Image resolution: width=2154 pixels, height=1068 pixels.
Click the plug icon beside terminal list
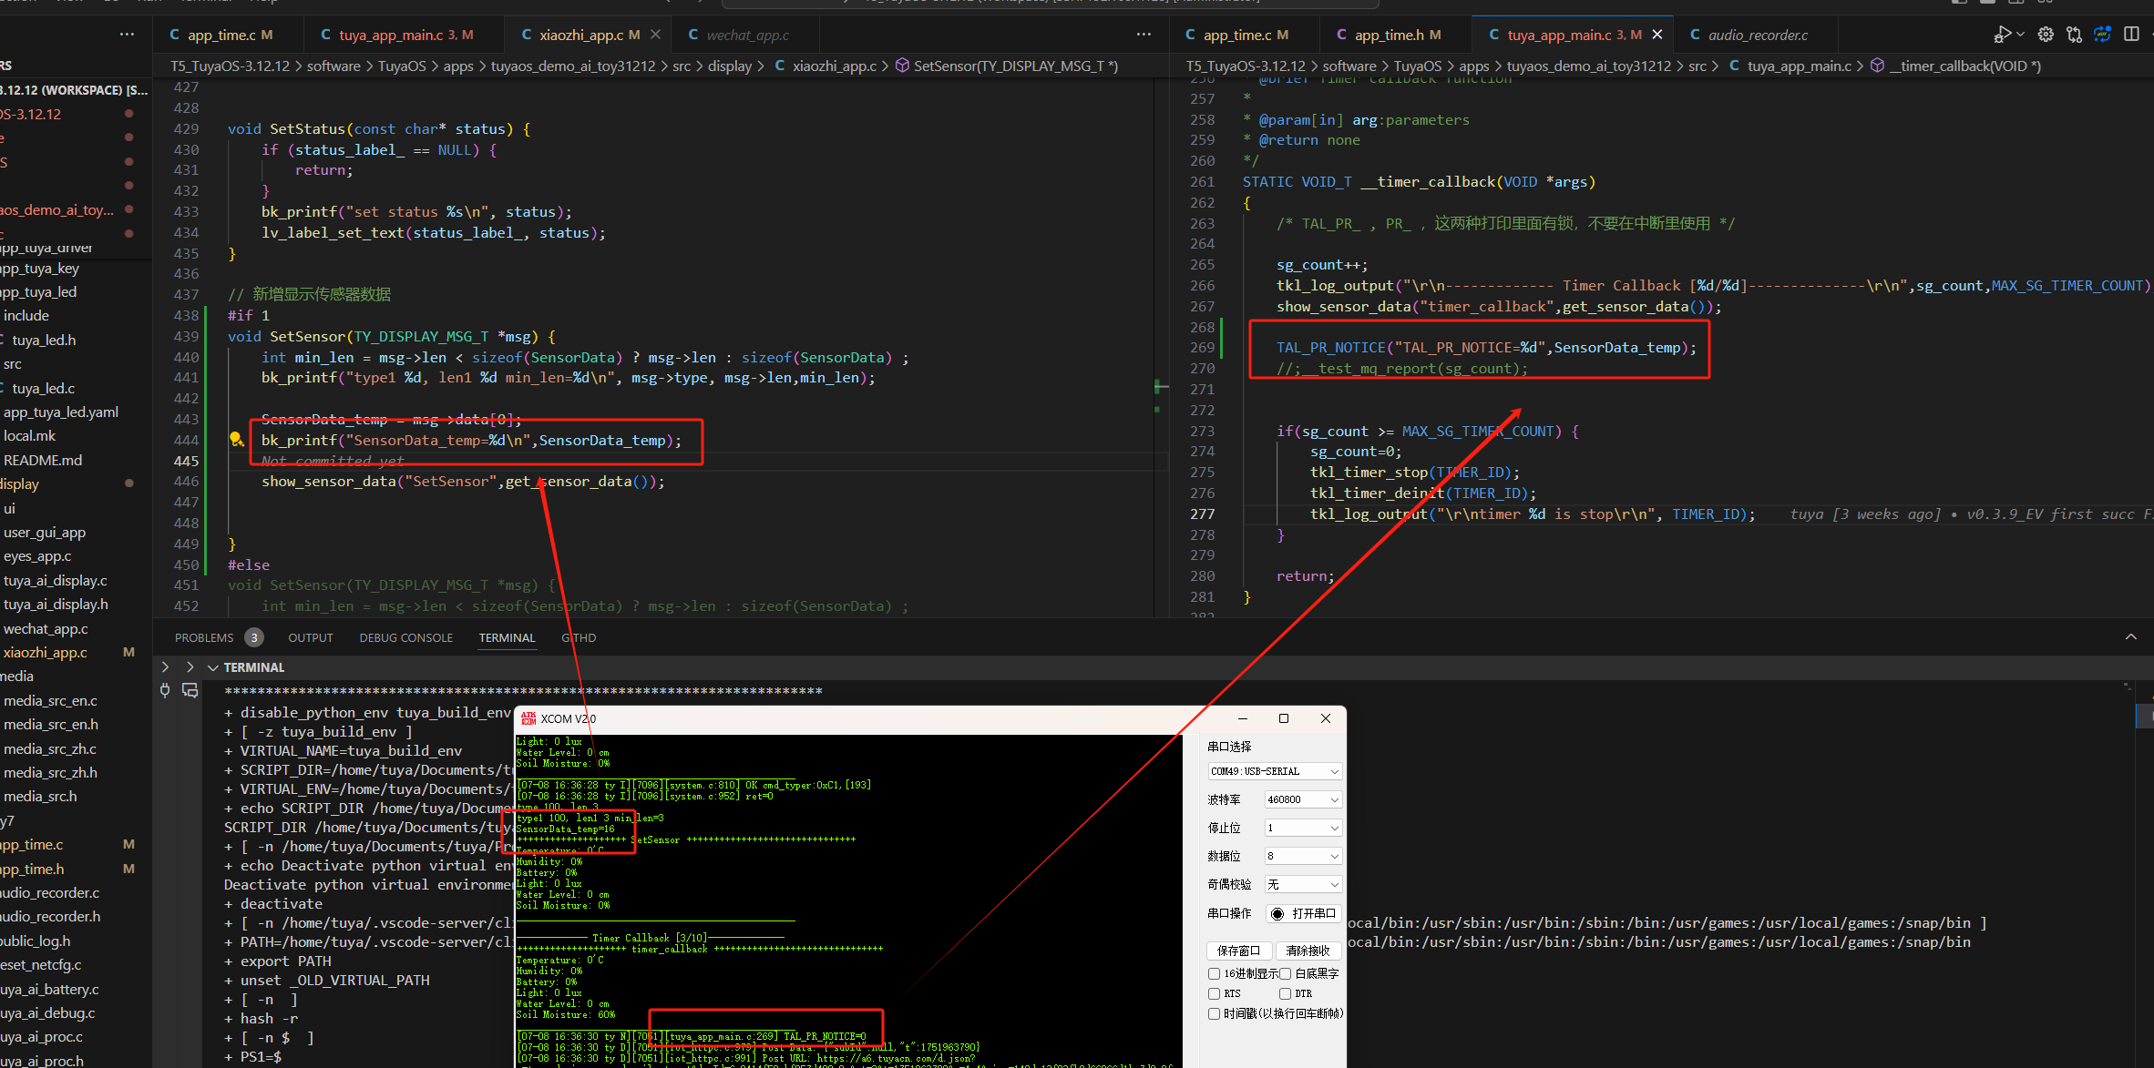point(165,690)
